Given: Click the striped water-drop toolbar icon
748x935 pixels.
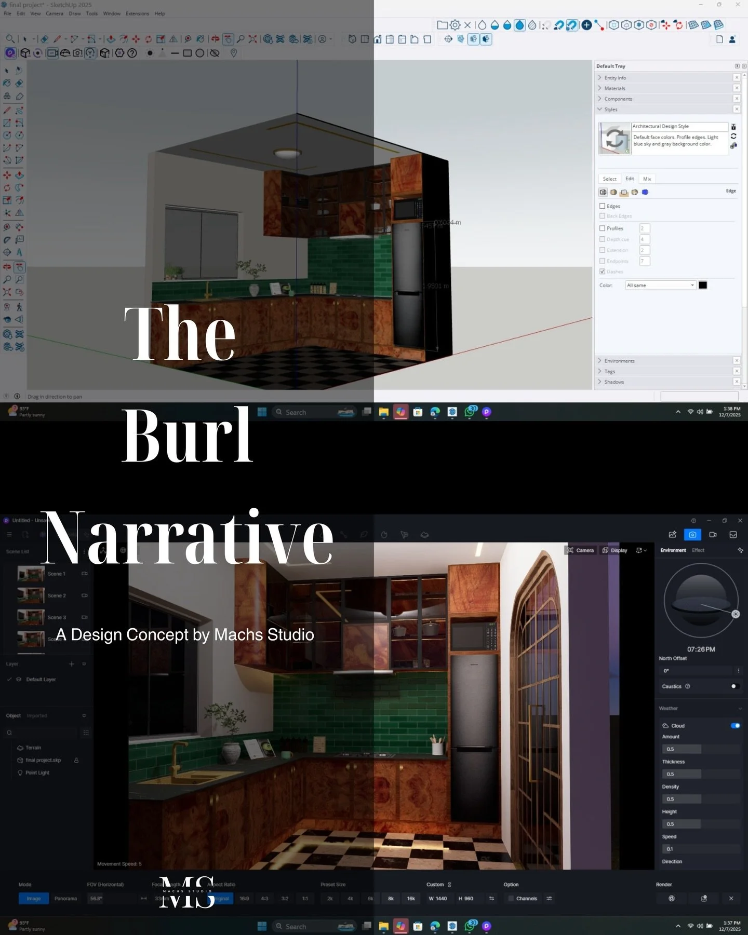Looking at the screenshot, I should [x=532, y=25].
